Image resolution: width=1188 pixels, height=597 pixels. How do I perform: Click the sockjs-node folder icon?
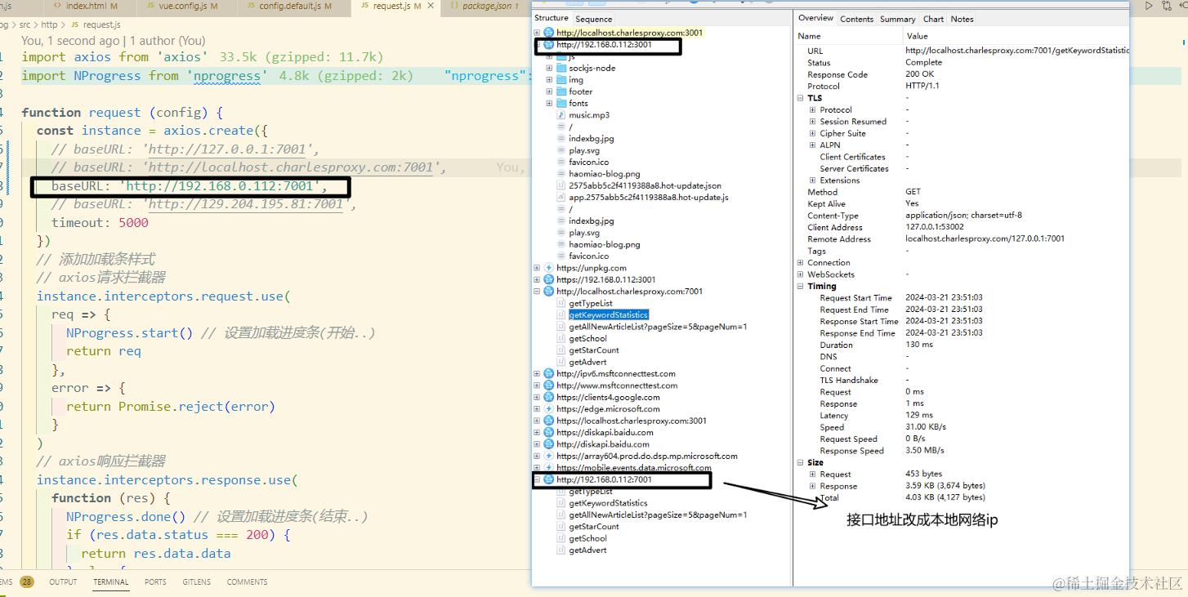click(561, 69)
